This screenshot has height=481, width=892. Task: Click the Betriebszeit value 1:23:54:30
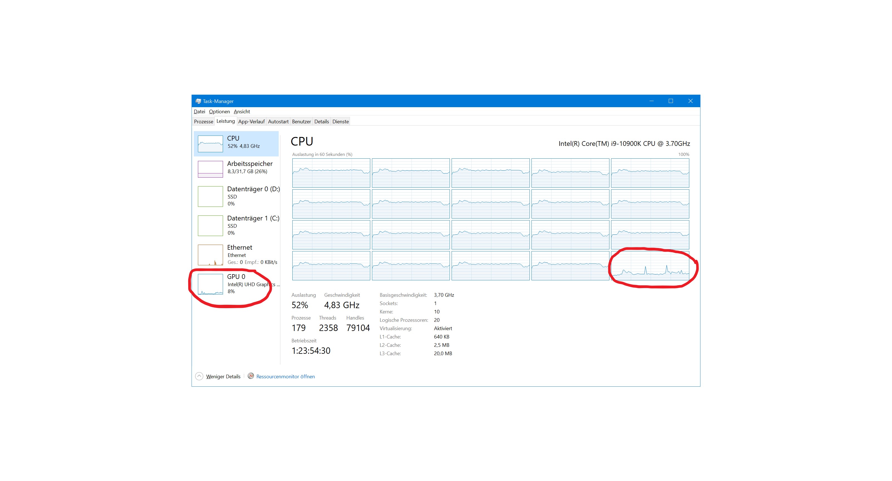click(x=311, y=351)
